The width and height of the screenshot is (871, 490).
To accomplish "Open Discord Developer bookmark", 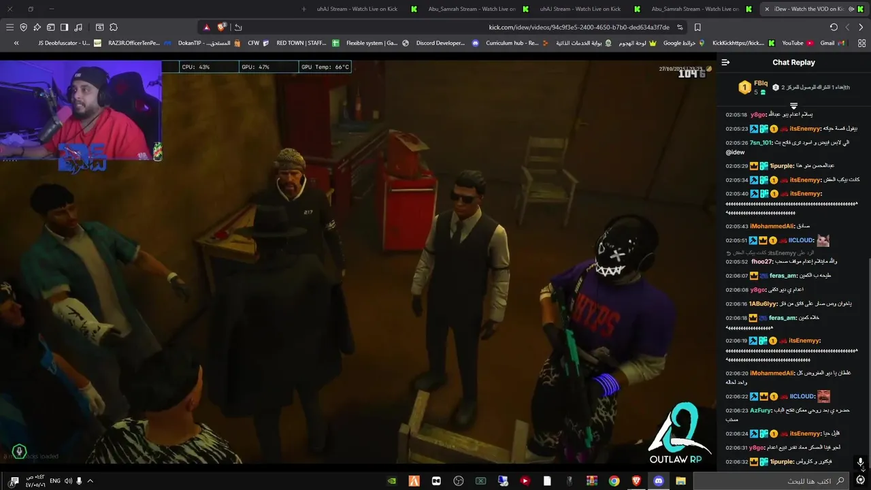I will pos(446,43).
